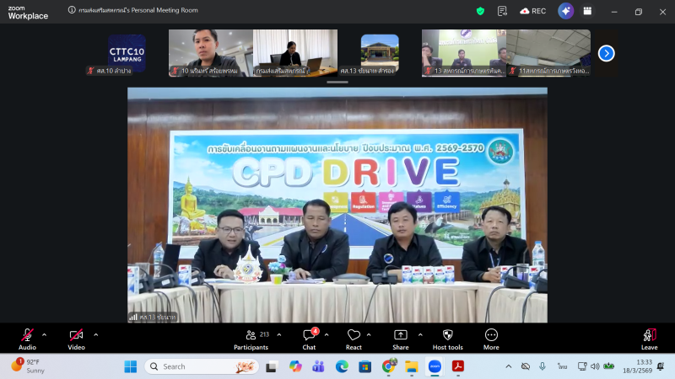
Task: Expand the arrow next to Participants
Action: click(279, 334)
